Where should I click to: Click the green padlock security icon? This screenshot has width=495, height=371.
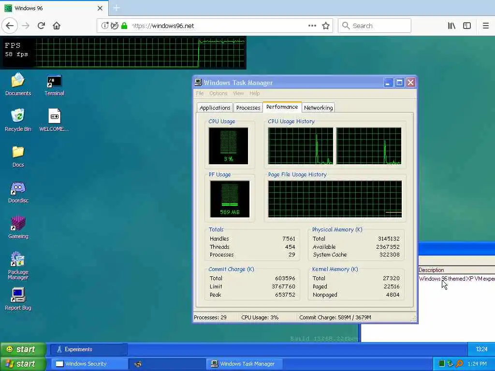[x=124, y=26]
